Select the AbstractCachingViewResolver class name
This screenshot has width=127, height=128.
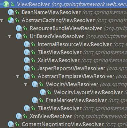[x=58, y=20]
